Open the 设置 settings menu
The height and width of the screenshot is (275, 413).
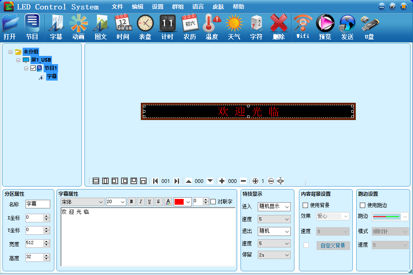click(x=158, y=7)
